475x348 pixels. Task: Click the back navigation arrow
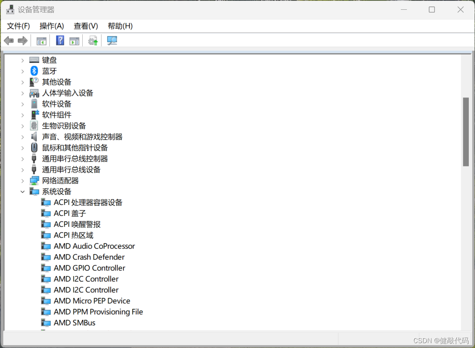[9, 40]
